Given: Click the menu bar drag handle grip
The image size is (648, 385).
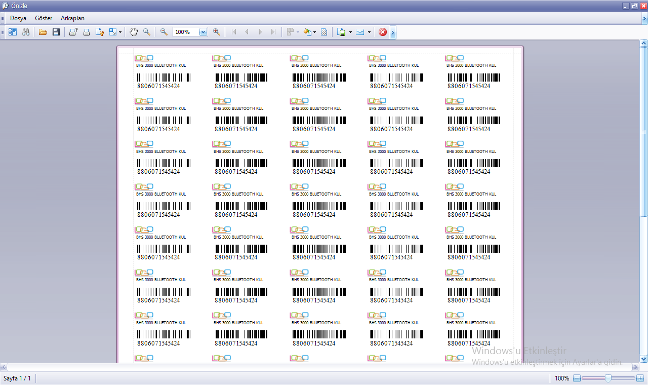Looking at the screenshot, I should point(3,18).
